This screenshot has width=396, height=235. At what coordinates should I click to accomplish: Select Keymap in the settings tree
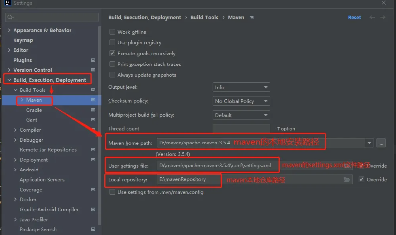pyautogui.click(x=23, y=40)
